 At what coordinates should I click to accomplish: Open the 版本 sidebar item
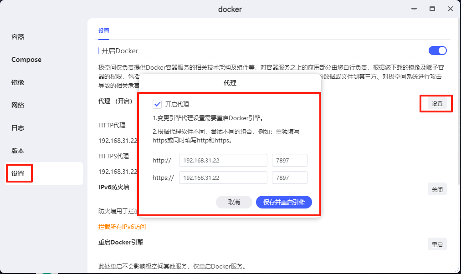coord(18,151)
